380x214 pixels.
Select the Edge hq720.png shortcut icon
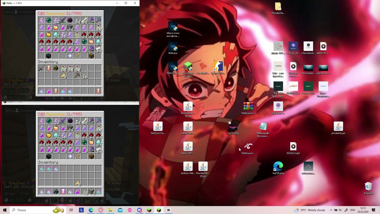(x=278, y=168)
